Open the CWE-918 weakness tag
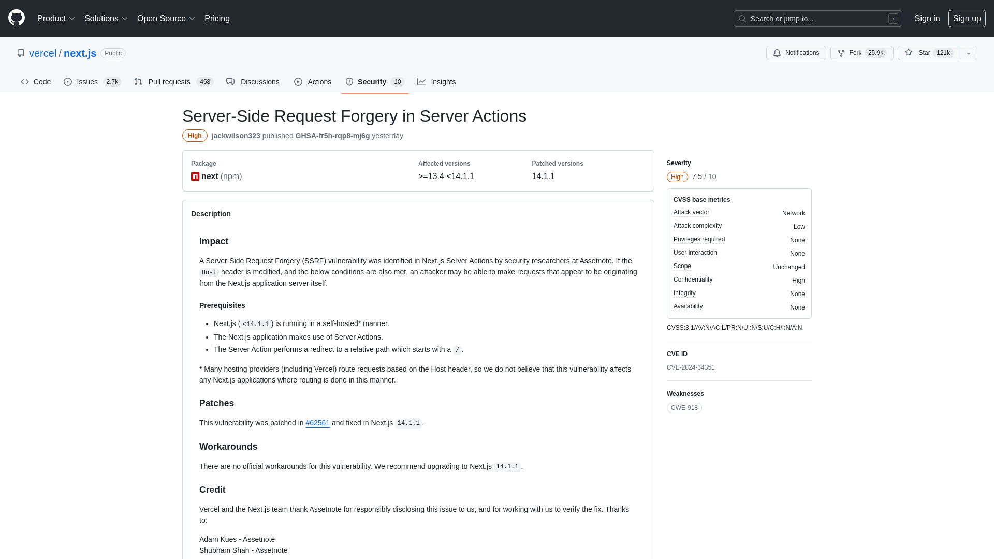This screenshot has height=559, width=994. [x=684, y=408]
